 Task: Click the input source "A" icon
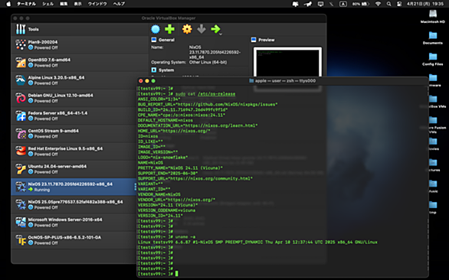343,4
